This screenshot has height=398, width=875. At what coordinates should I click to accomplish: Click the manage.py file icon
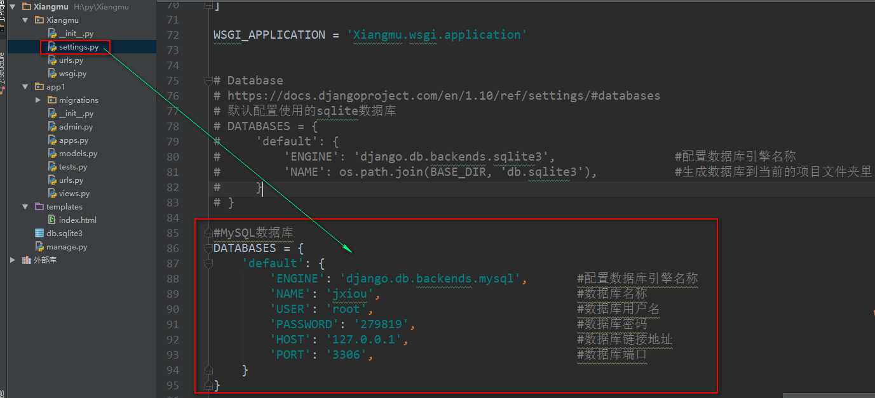39,247
